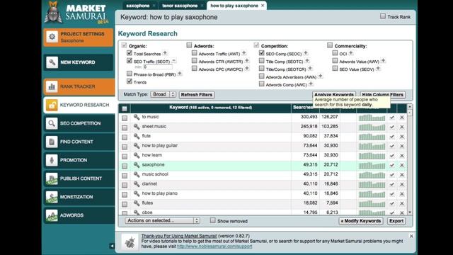Tick Show removed checkbox
453x255 pixels.
click(x=213, y=220)
